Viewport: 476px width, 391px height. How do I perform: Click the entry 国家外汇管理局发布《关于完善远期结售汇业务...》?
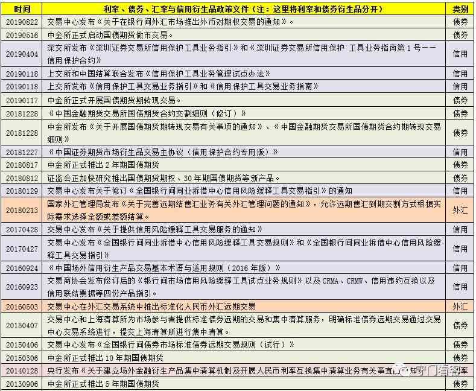click(x=244, y=210)
